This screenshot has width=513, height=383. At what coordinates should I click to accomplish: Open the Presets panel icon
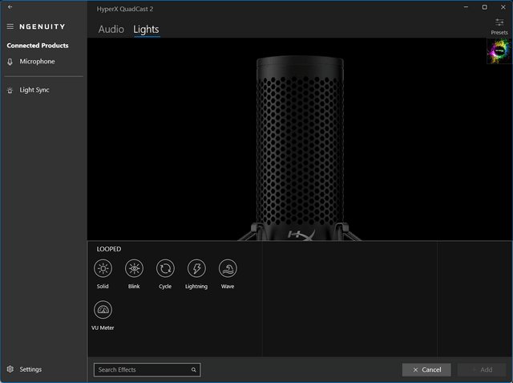click(x=499, y=26)
